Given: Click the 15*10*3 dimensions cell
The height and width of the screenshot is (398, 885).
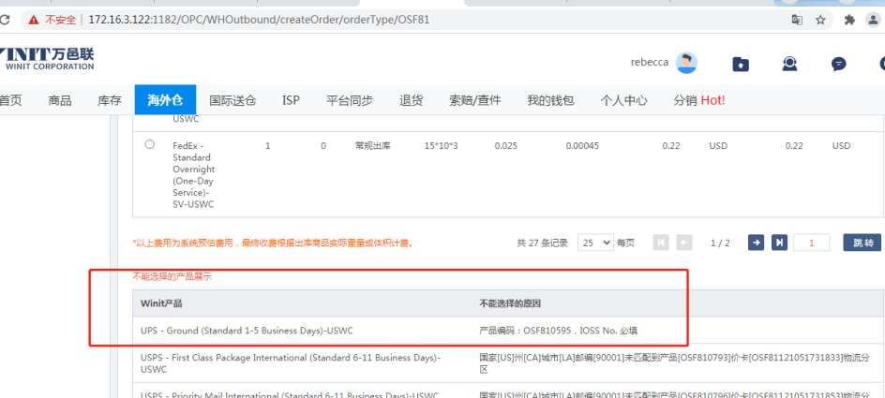Looking at the screenshot, I should tap(442, 146).
